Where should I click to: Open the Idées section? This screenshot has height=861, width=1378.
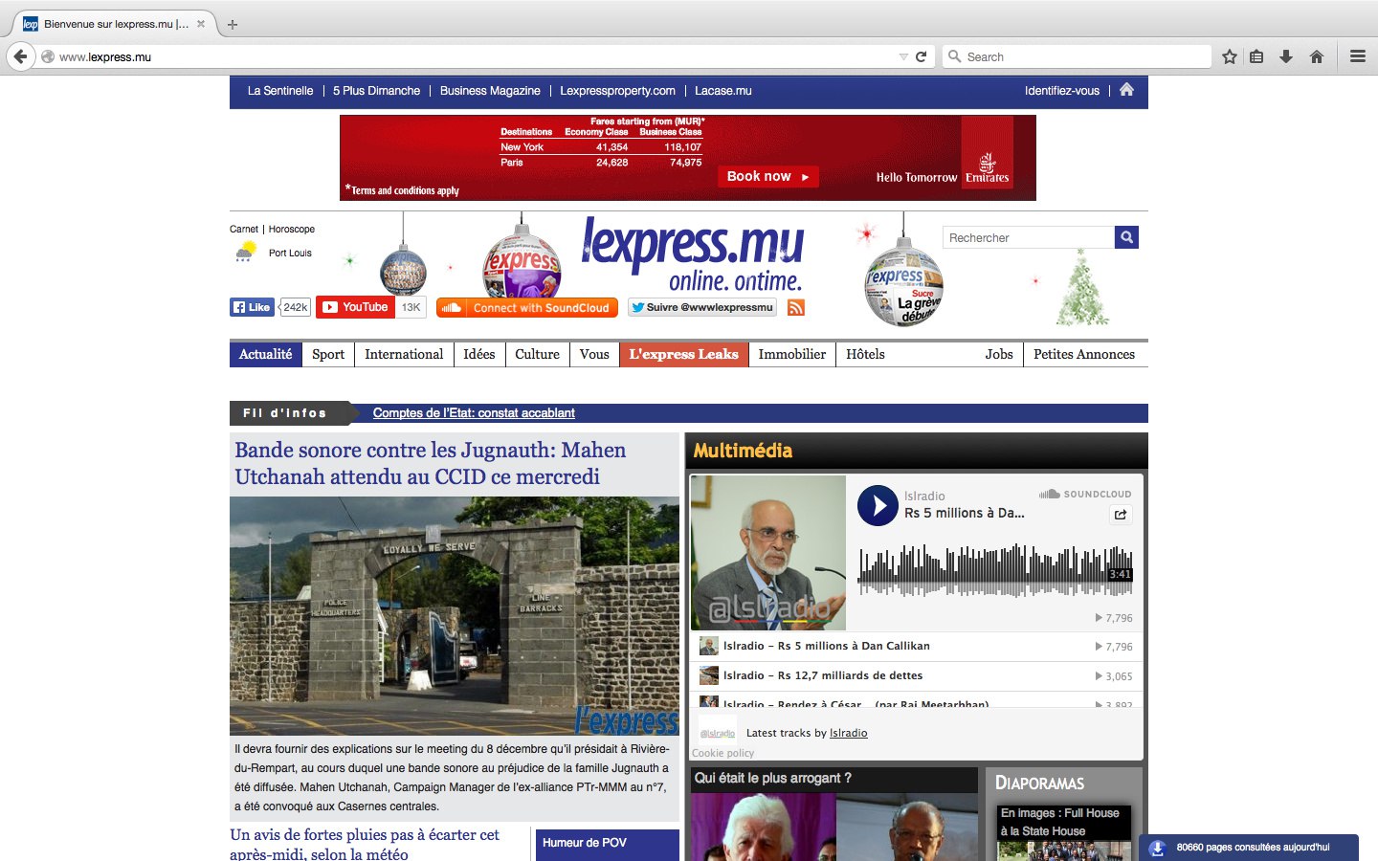tap(479, 354)
